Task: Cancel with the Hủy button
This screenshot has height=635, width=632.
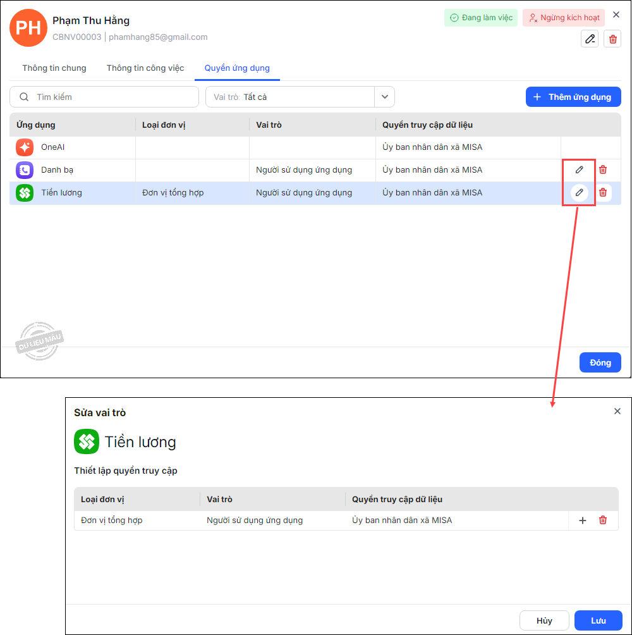Action: pos(544,620)
